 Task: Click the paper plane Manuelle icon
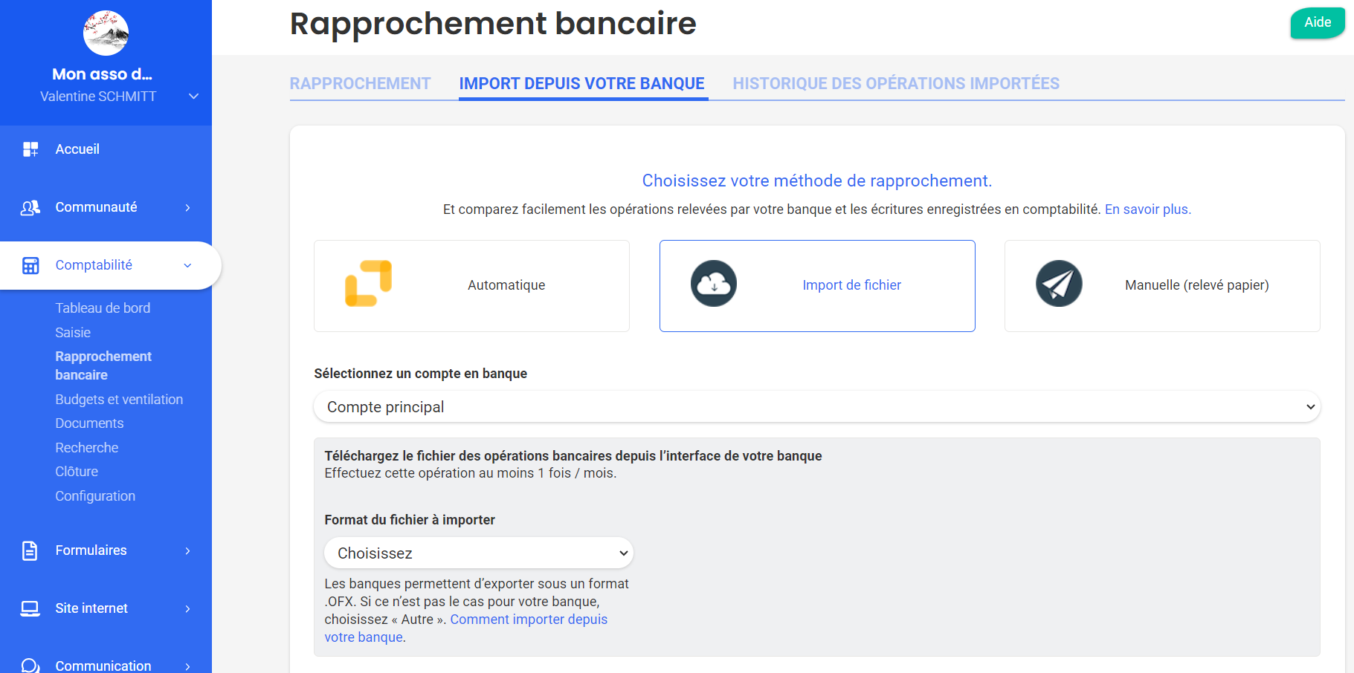(x=1059, y=283)
